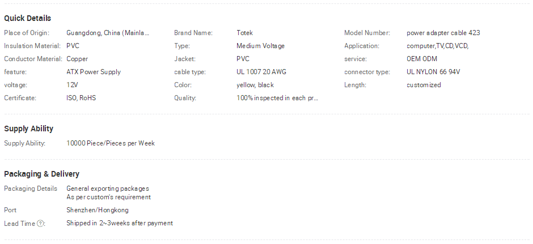Click the cable type value UL 1007 20 AWG

pyautogui.click(x=261, y=72)
